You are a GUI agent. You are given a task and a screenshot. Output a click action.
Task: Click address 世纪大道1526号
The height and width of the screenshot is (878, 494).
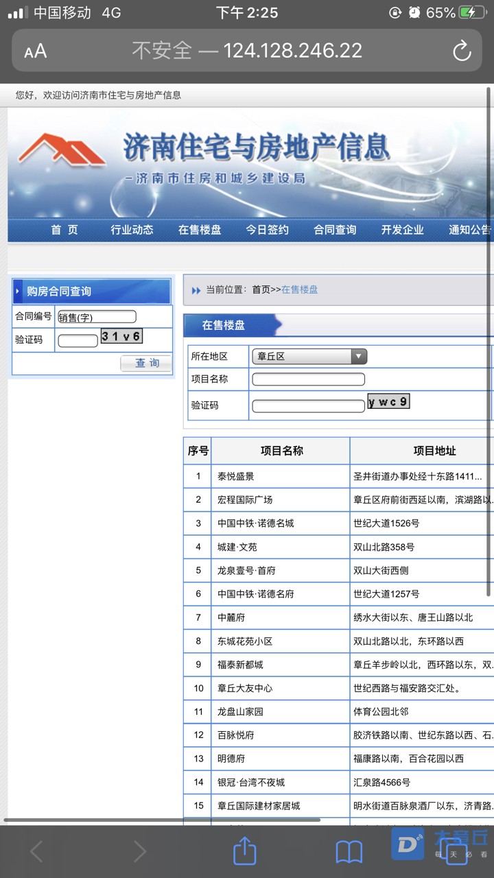coord(386,523)
